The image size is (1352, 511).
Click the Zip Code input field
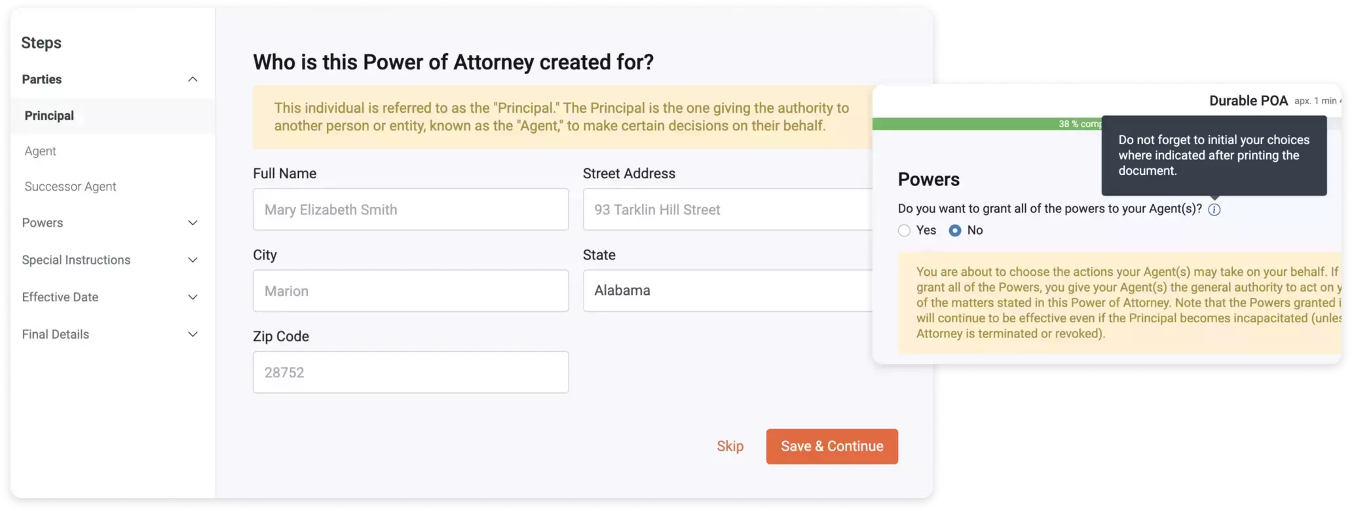(411, 372)
